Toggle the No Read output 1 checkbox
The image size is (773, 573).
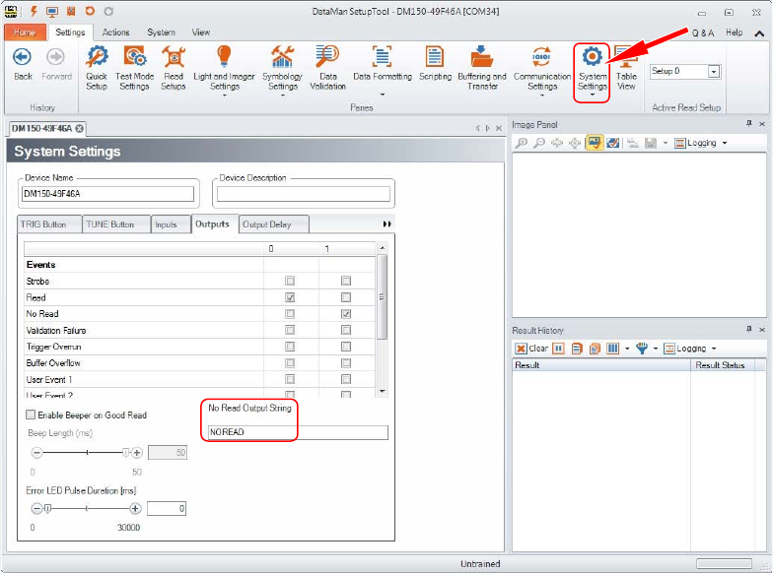click(346, 314)
